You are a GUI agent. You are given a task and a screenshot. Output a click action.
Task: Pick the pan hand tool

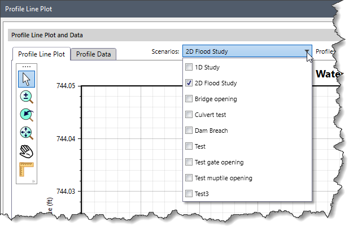[x=26, y=151]
